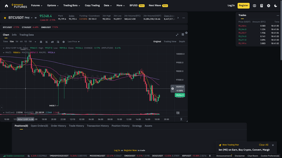The image size is (282, 158).
Task: Open the BFUSD New menu item
Action: [x=137, y=6]
